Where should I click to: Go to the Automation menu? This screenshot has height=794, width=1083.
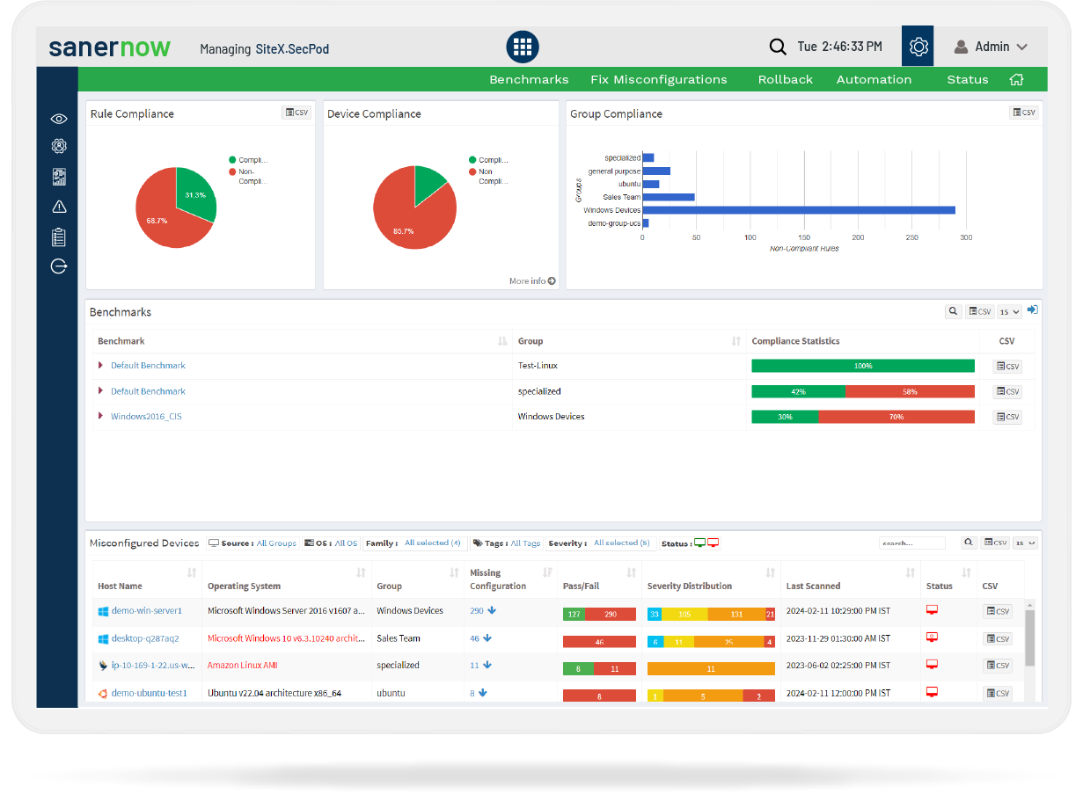874,79
